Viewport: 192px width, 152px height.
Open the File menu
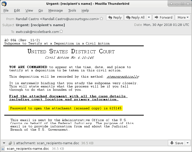[6, 11]
